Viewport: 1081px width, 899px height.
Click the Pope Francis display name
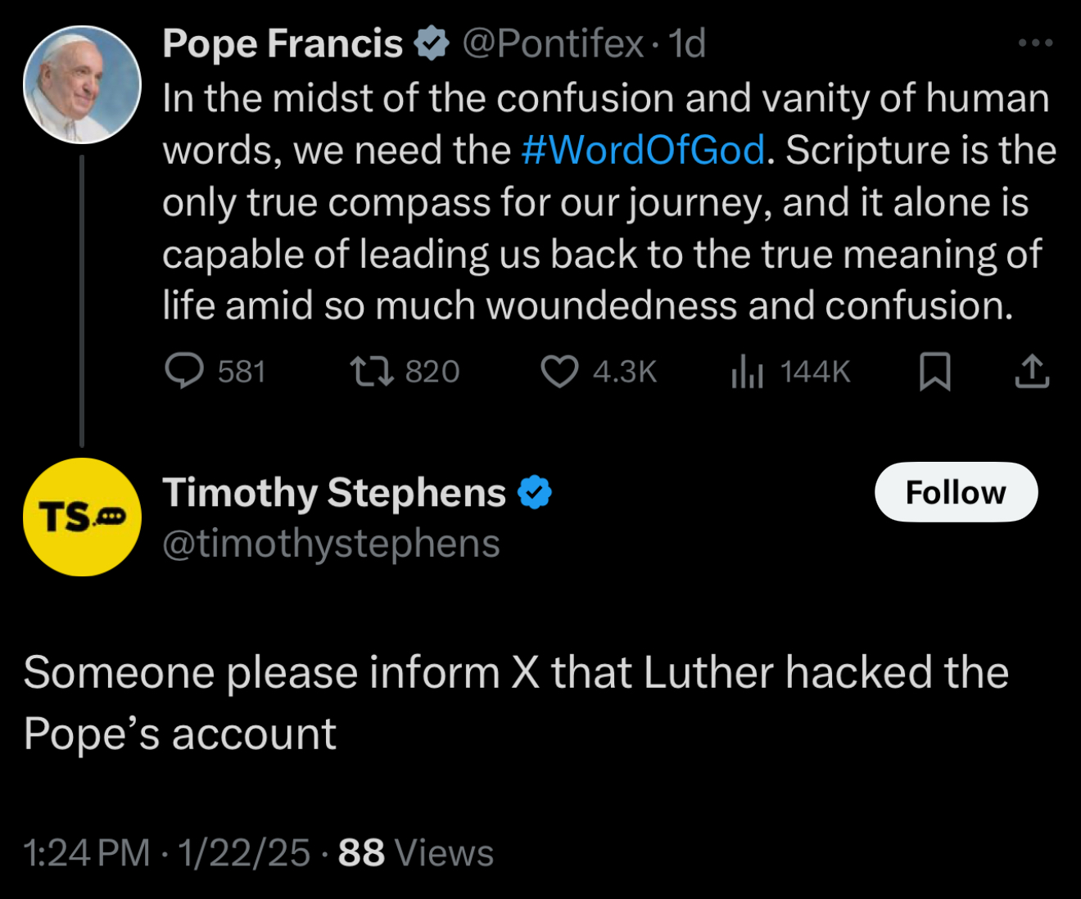[283, 43]
